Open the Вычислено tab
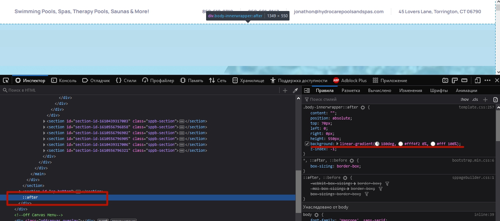Viewport: 500px width, 221px height. tap(380, 91)
